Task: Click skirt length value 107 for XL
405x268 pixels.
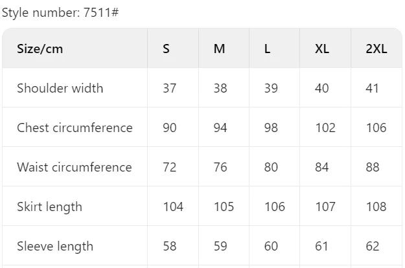Action: 325,207
